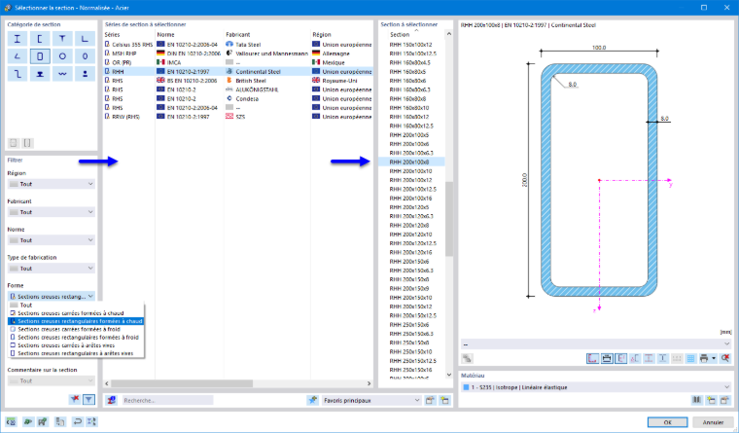Viewport: 739px width, 433px height.
Task: Choose Tout in the Forme list
Action: [x=76, y=306]
